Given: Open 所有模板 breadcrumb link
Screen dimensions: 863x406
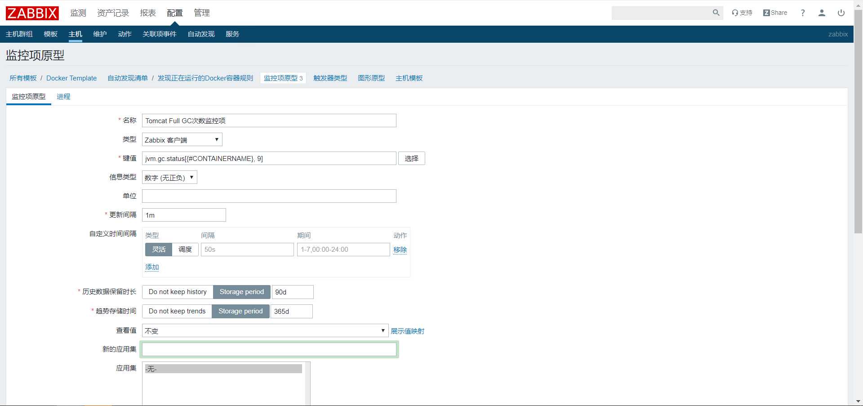Looking at the screenshot, I should point(23,78).
